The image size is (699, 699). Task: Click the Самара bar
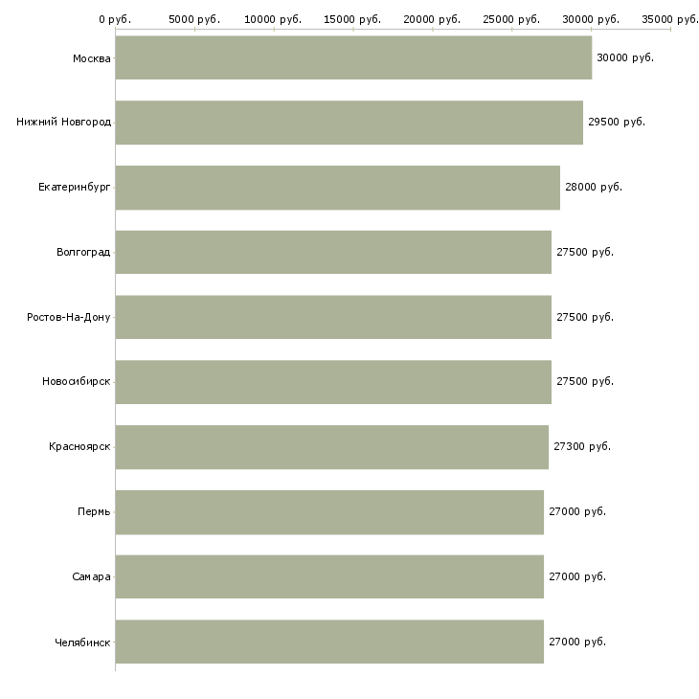329,576
